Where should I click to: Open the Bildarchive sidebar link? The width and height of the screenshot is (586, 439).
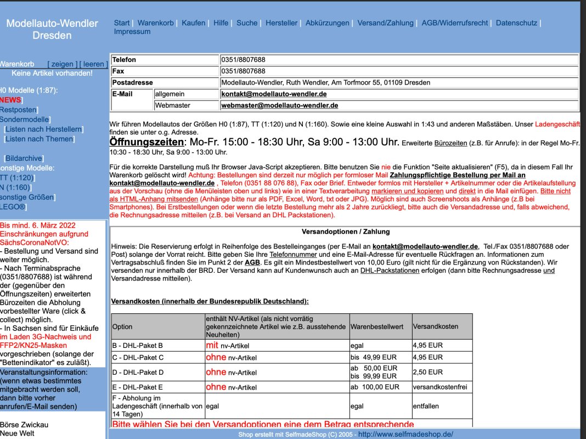coord(24,158)
